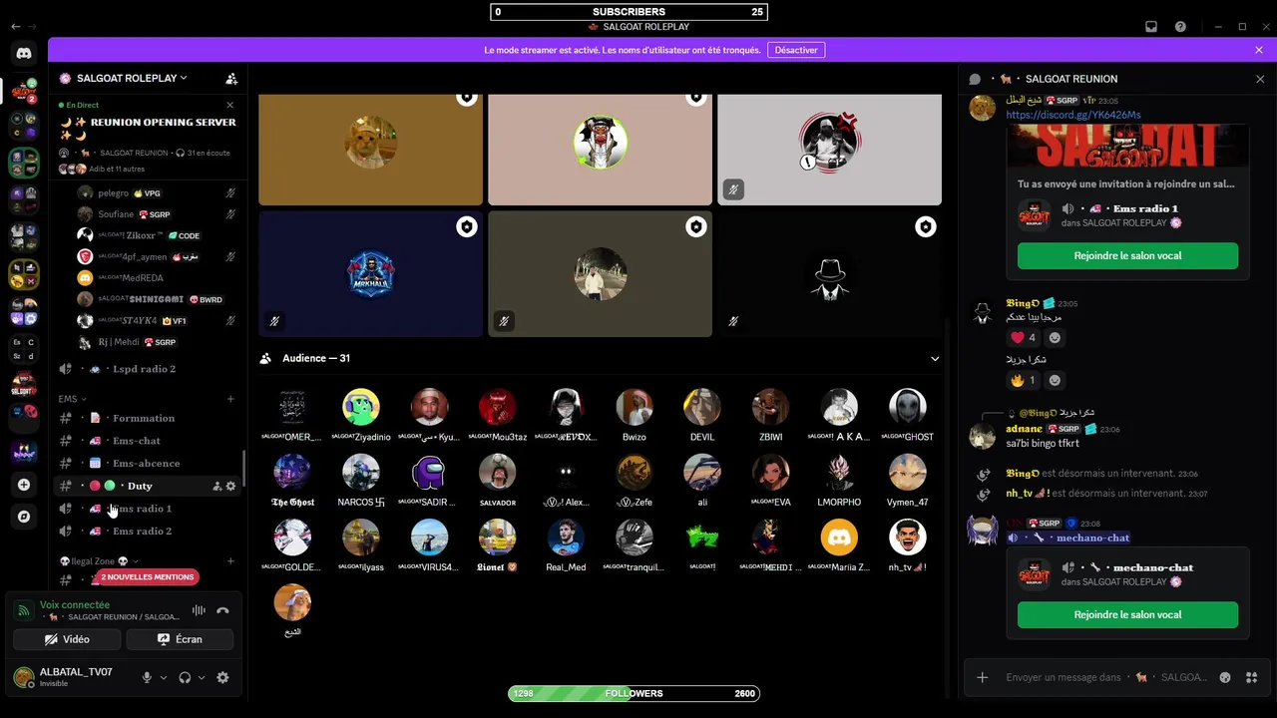Click the blue mechano-chat channel mention
Image resolution: width=1277 pixels, height=718 pixels.
pyautogui.click(x=1067, y=538)
